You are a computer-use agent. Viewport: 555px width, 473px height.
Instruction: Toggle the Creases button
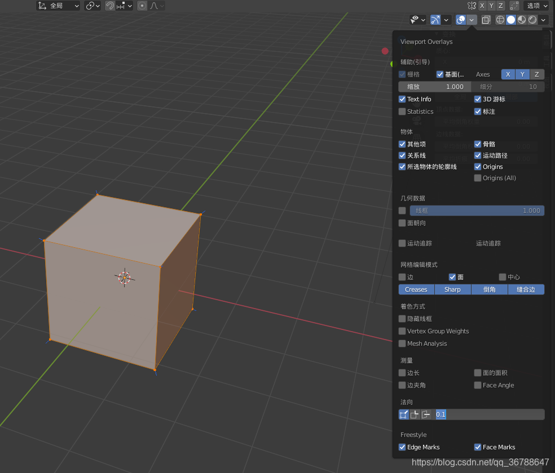pyautogui.click(x=416, y=289)
